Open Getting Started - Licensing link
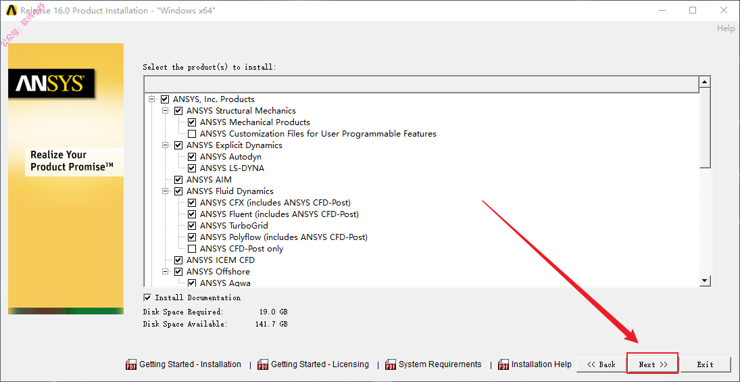740x382 pixels. (x=320, y=364)
